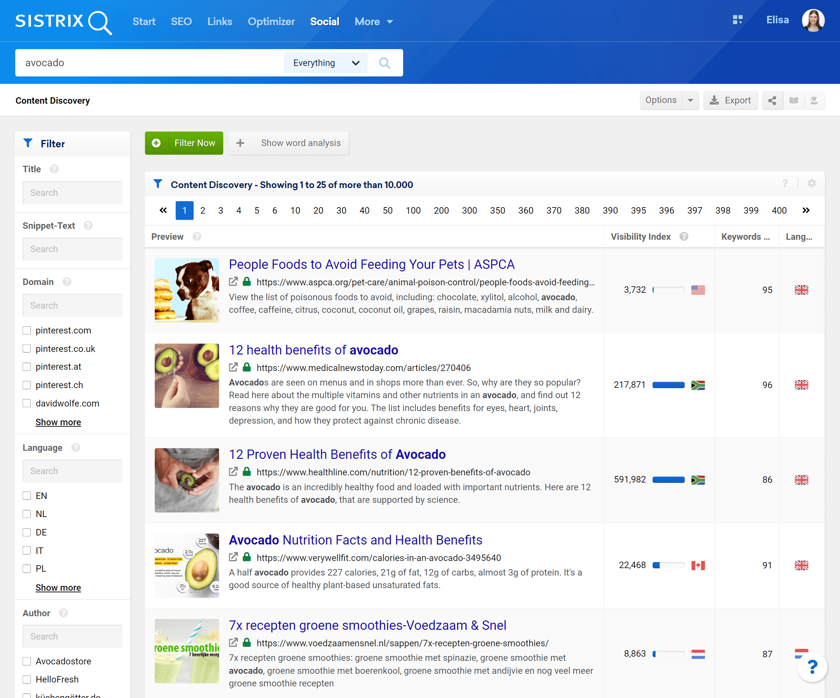Click the Visibility Index help icon

[x=684, y=237]
